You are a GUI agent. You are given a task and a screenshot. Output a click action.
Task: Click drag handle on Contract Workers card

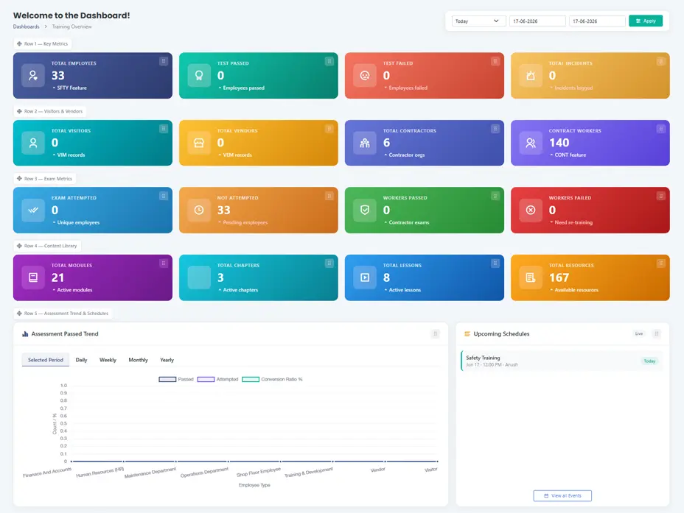[661, 129]
